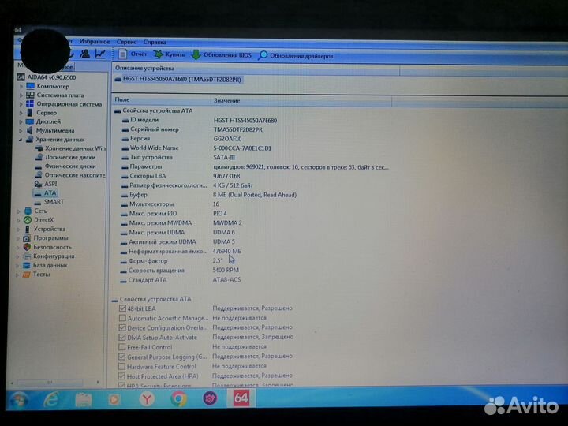Open Google Chrome from taskbar
The image size is (568, 426).
[178, 399]
